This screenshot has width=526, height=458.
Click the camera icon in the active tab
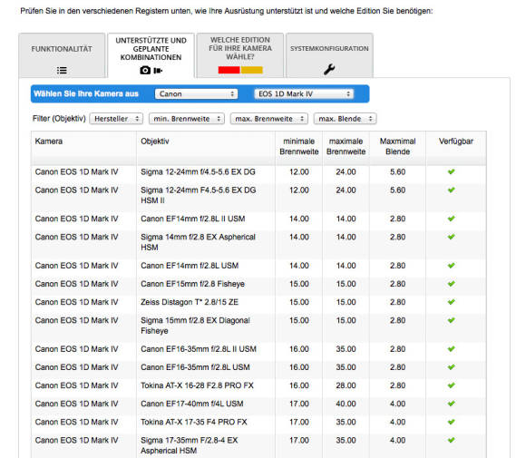145,70
